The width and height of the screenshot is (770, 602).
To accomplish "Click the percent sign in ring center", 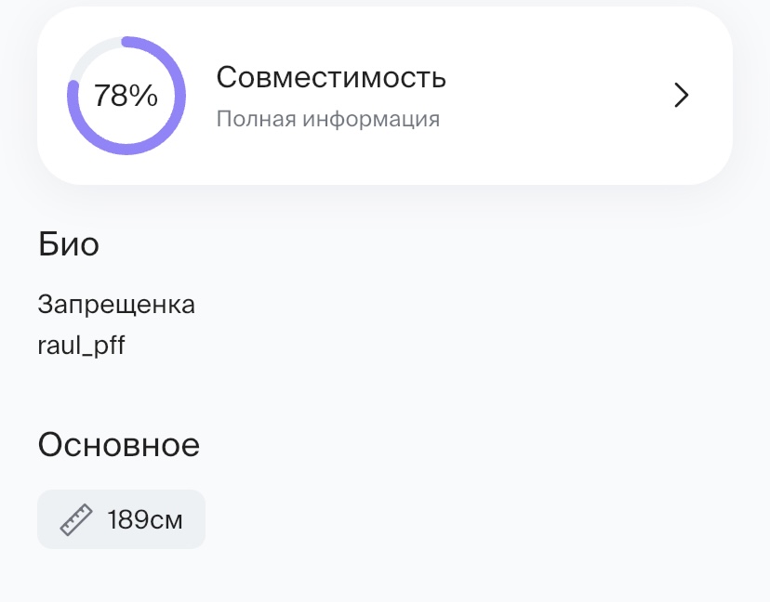I will [144, 96].
